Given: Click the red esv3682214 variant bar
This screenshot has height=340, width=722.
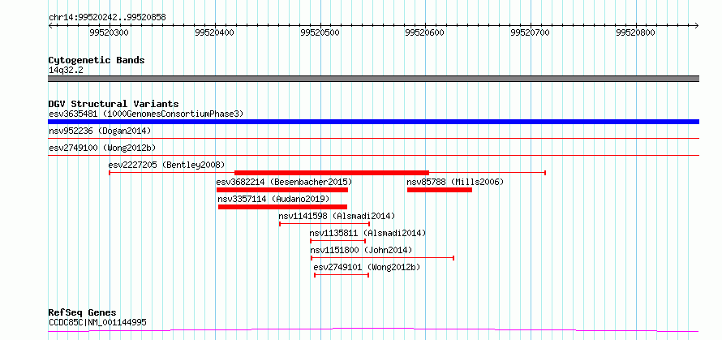Looking at the screenshot, I should pos(282,190).
